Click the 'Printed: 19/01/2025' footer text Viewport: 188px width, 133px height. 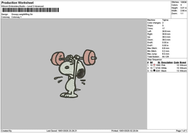[x=125, y=131]
